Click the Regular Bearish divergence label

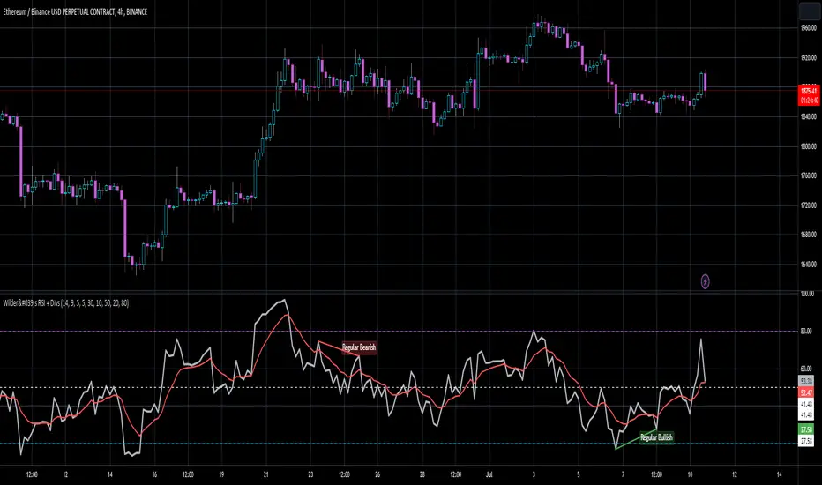pyautogui.click(x=359, y=347)
